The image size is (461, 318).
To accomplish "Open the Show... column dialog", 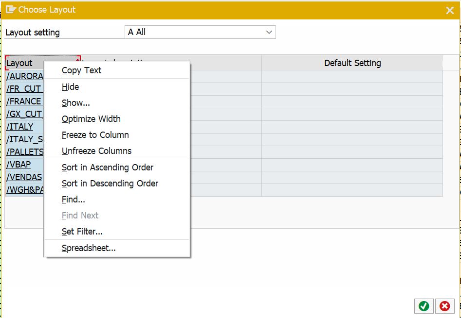I will pos(76,102).
